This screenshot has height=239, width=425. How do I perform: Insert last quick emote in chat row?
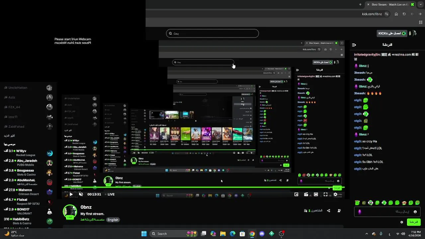pyautogui.click(x=418, y=202)
